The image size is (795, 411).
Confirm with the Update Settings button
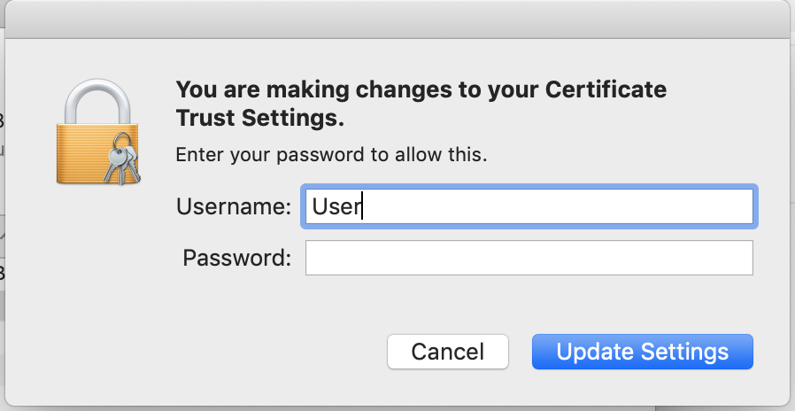(x=642, y=351)
